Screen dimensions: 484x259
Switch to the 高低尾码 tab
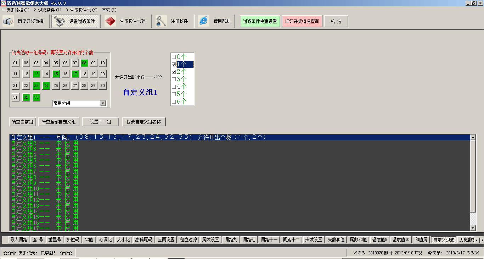point(143,240)
